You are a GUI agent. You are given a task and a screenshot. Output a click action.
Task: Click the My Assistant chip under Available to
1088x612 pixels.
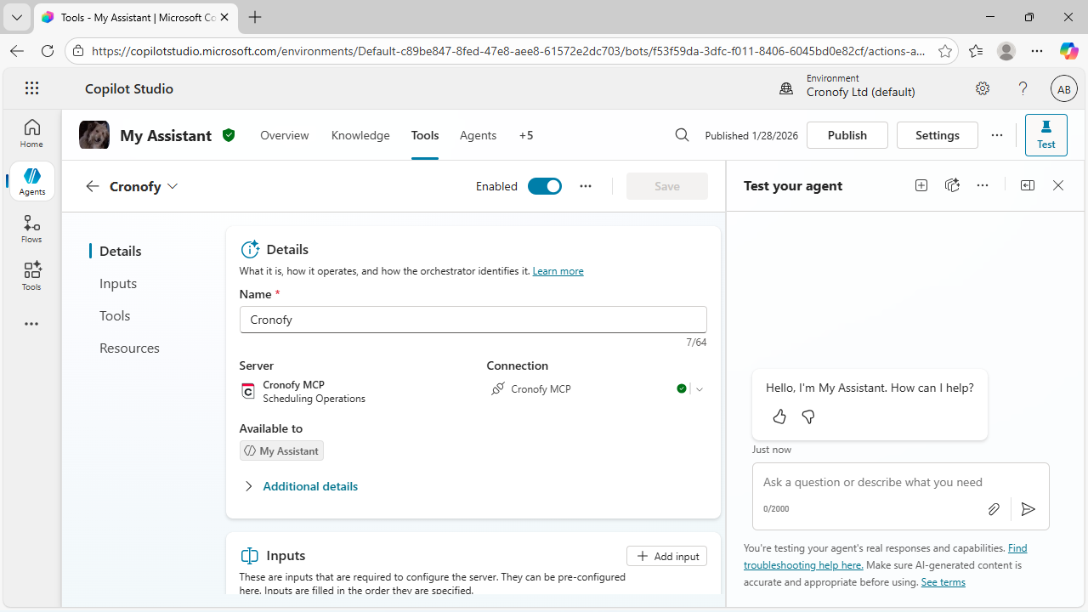281,450
